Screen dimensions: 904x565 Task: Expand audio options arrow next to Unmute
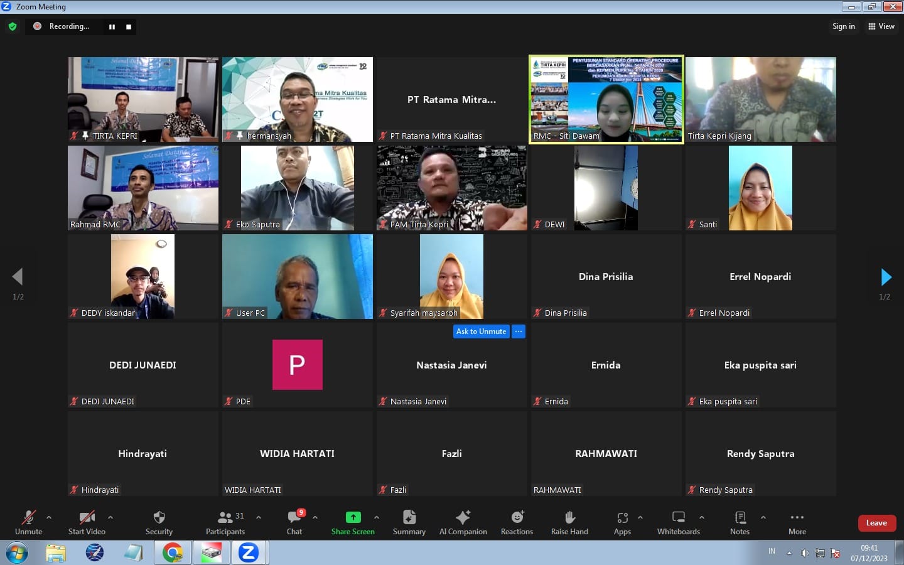click(49, 517)
